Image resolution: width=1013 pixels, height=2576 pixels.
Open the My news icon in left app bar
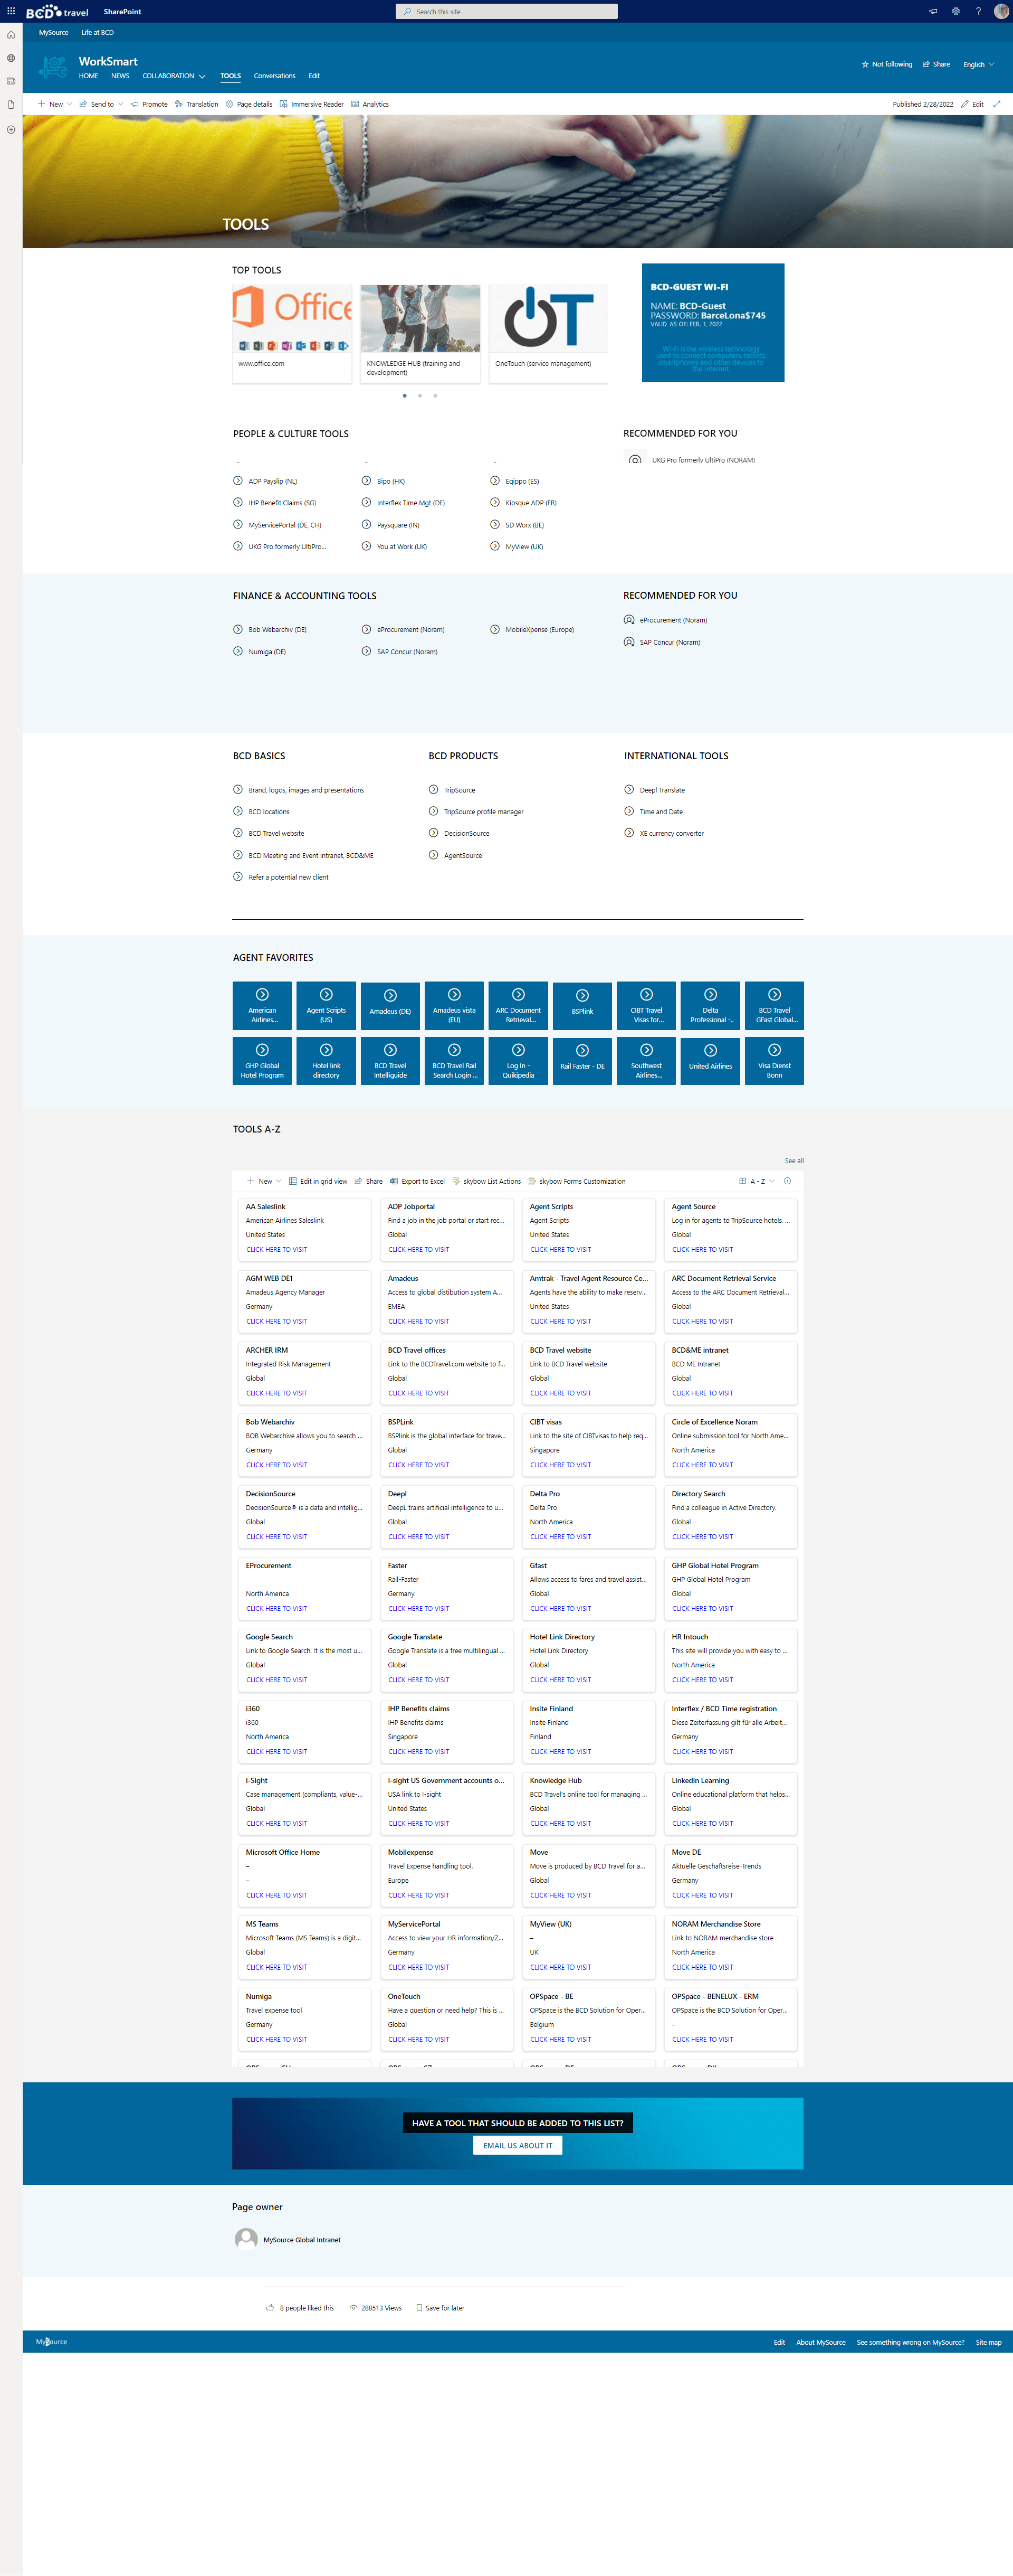(11, 81)
